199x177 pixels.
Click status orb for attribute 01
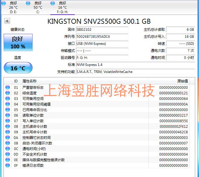pyautogui.click(x=8, y=87)
